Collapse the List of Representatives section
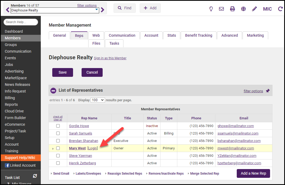This screenshot has width=285, height=185. pos(53,90)
